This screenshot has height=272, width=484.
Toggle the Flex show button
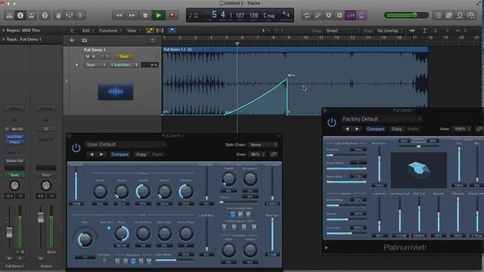[160, 30]
